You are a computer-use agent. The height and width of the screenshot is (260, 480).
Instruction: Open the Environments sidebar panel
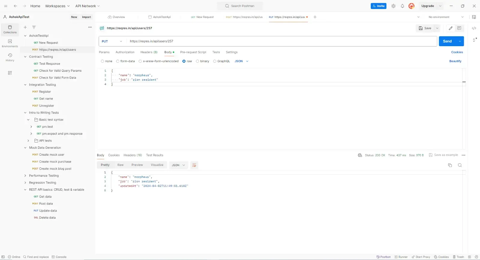[10, 43]
